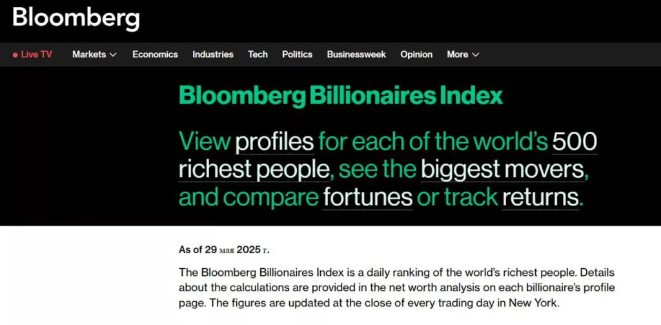Click the red Live TV dot

pos(15,55)
